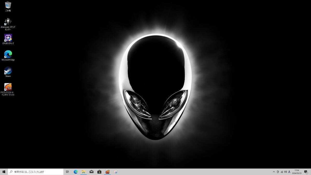Open the Recycle Bin desktop icon
The height and width of the screenshot is (175, 311).
pos(8,6)
